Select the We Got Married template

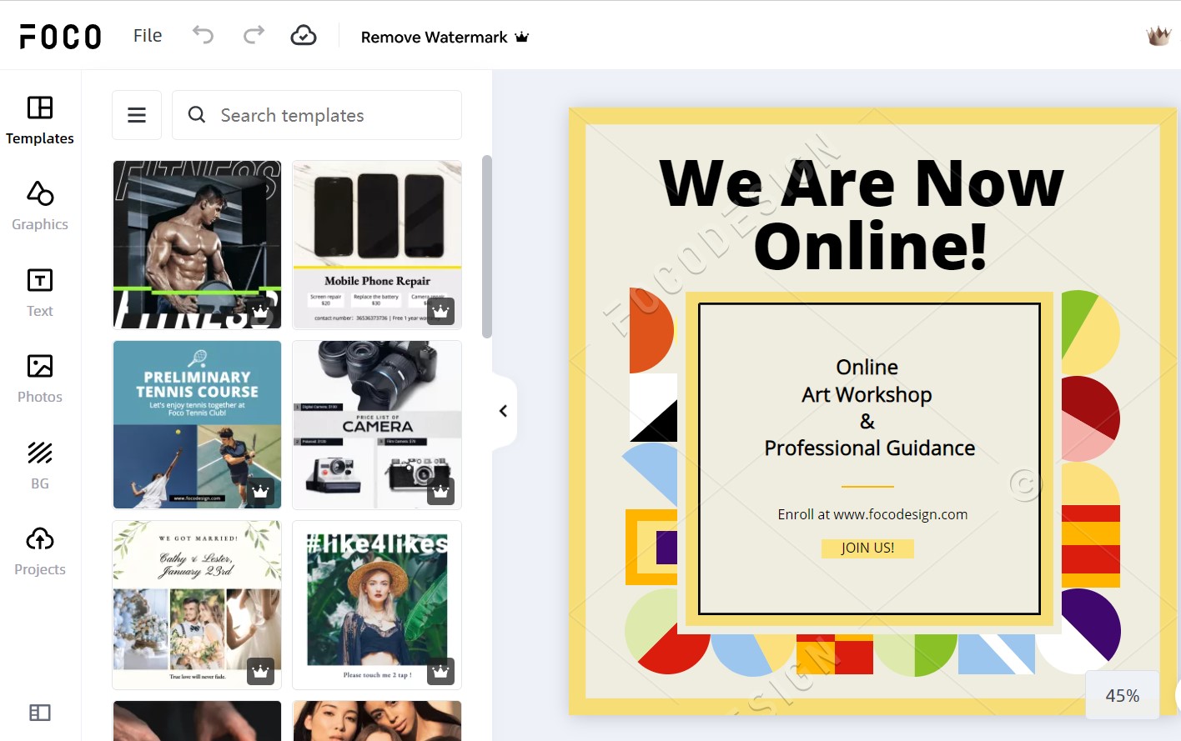tap(197, 605)
